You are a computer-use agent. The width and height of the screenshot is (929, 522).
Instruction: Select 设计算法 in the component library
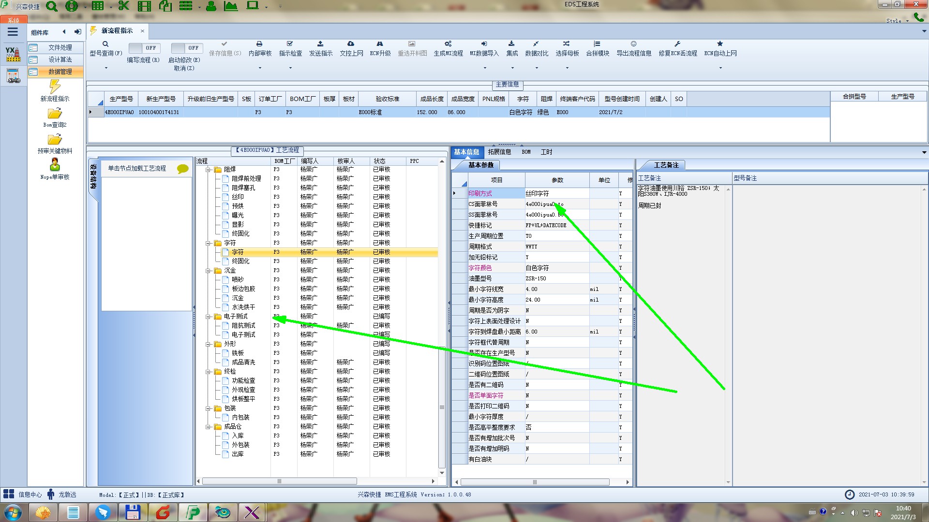click(60, 59)
